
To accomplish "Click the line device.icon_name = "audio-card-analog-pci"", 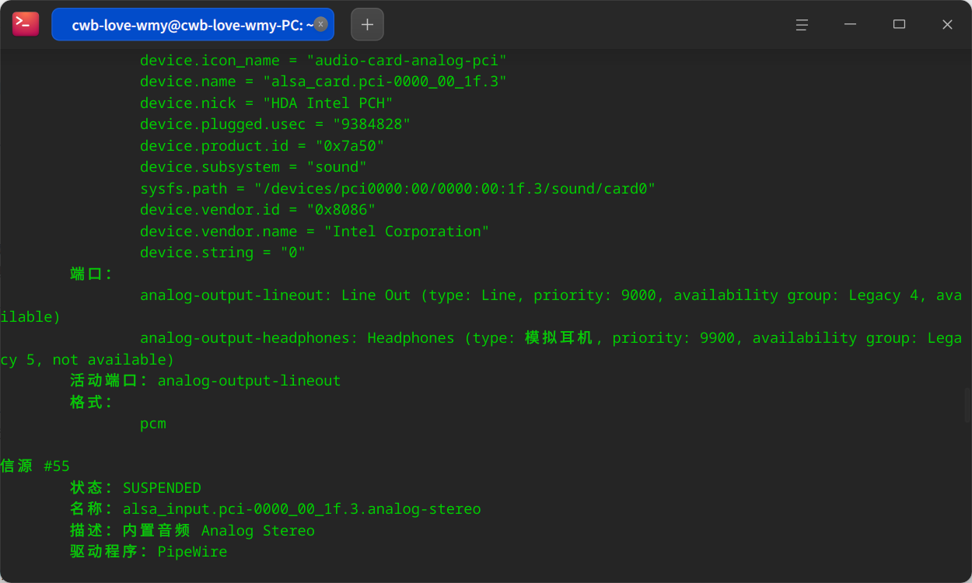I will click(323, 60).
